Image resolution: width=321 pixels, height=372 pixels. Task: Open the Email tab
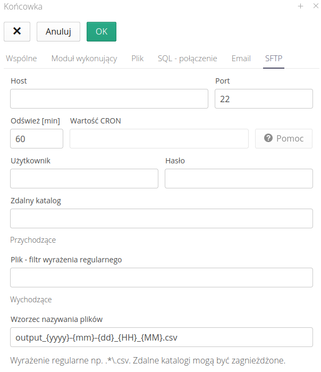(x=241, y=59)
